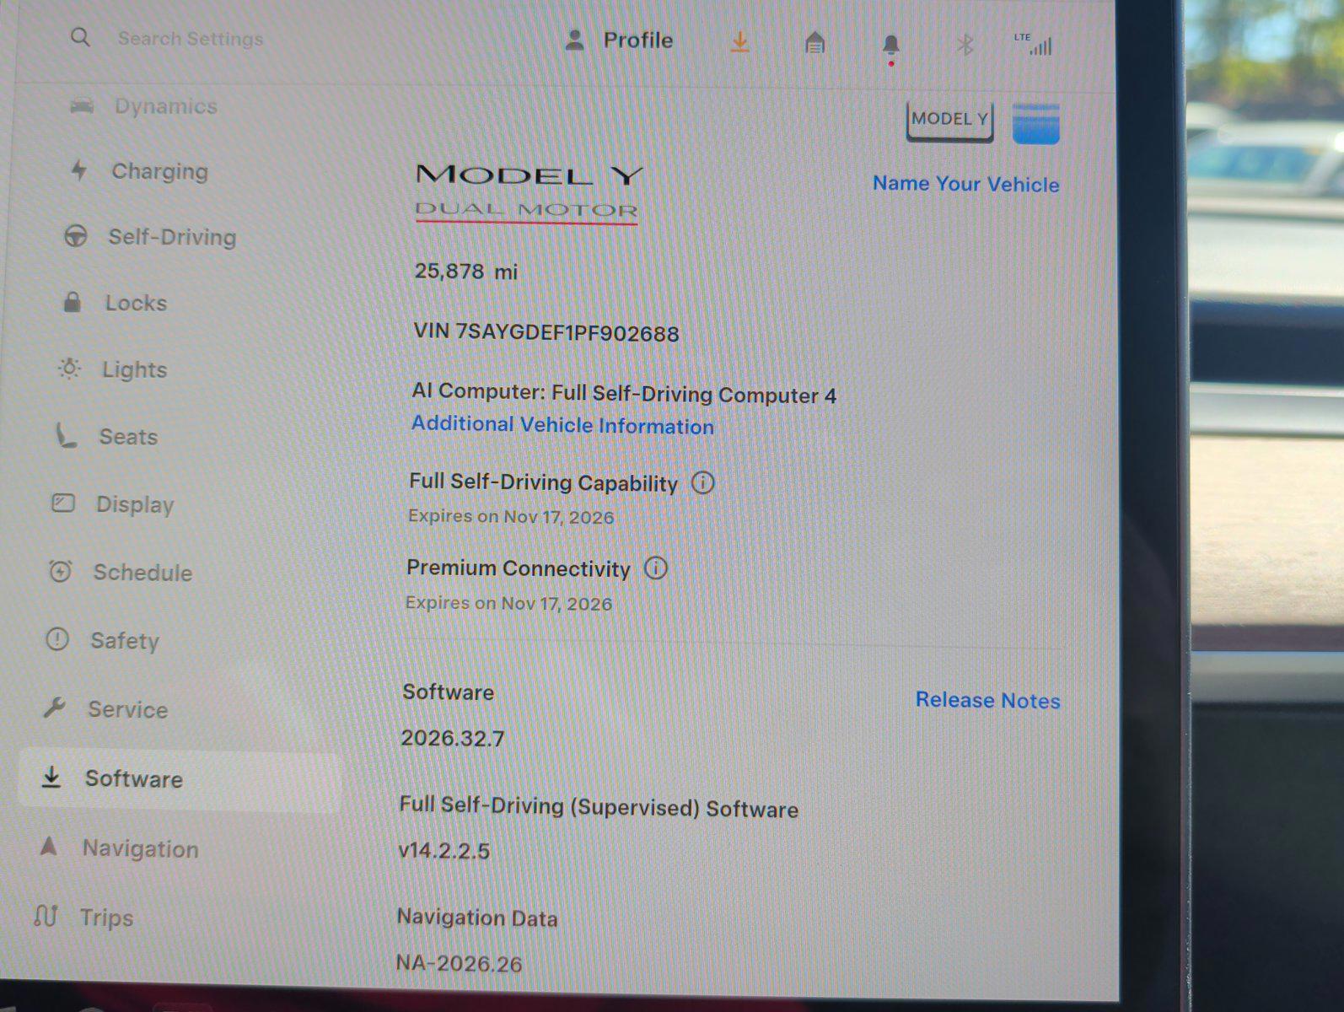Open the Schedule menu

121,572
